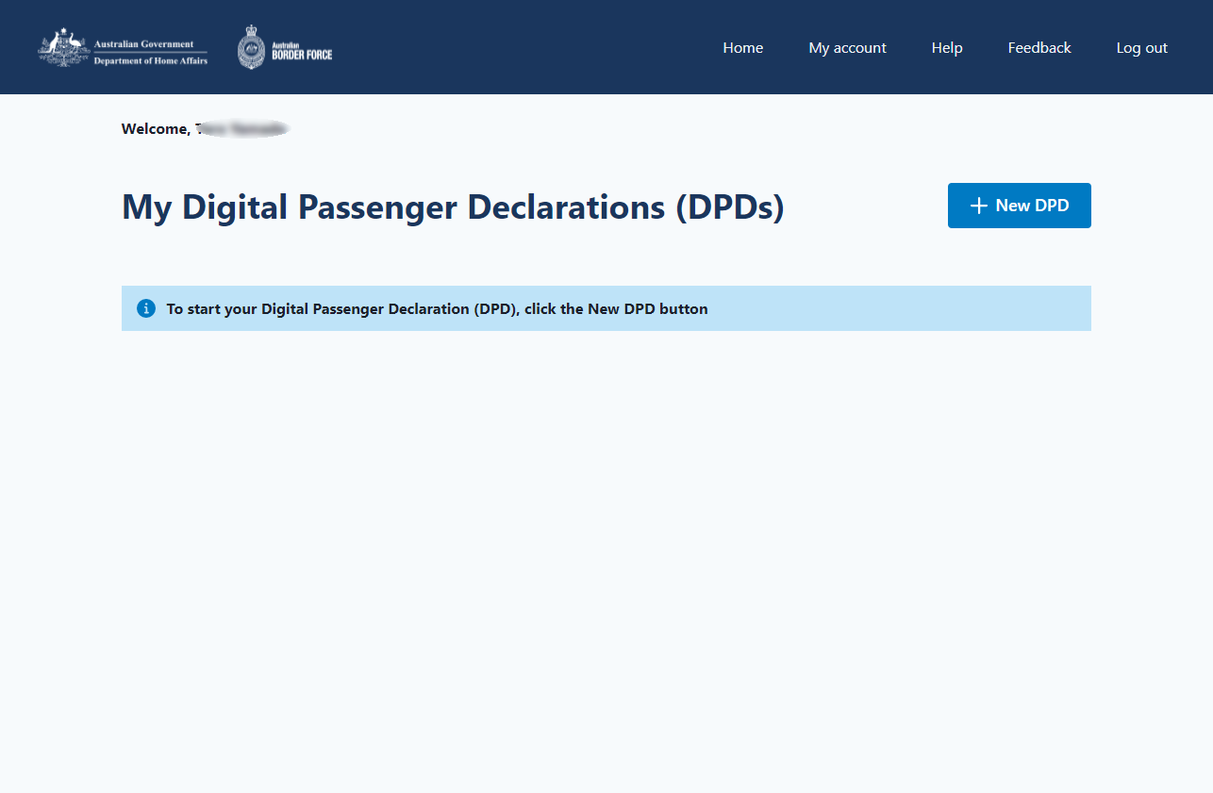Viewport: 1213px width, 793px height.
Task: Click the My Digital Passenger Declarations heading
Action: [396, 207]
